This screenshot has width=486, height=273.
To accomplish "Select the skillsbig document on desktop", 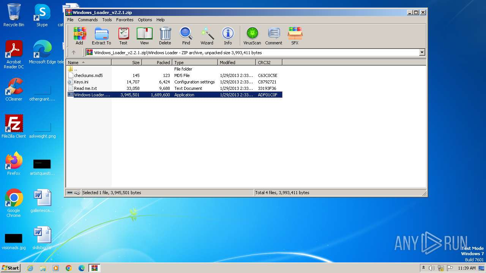I will [x=42, y=238].
